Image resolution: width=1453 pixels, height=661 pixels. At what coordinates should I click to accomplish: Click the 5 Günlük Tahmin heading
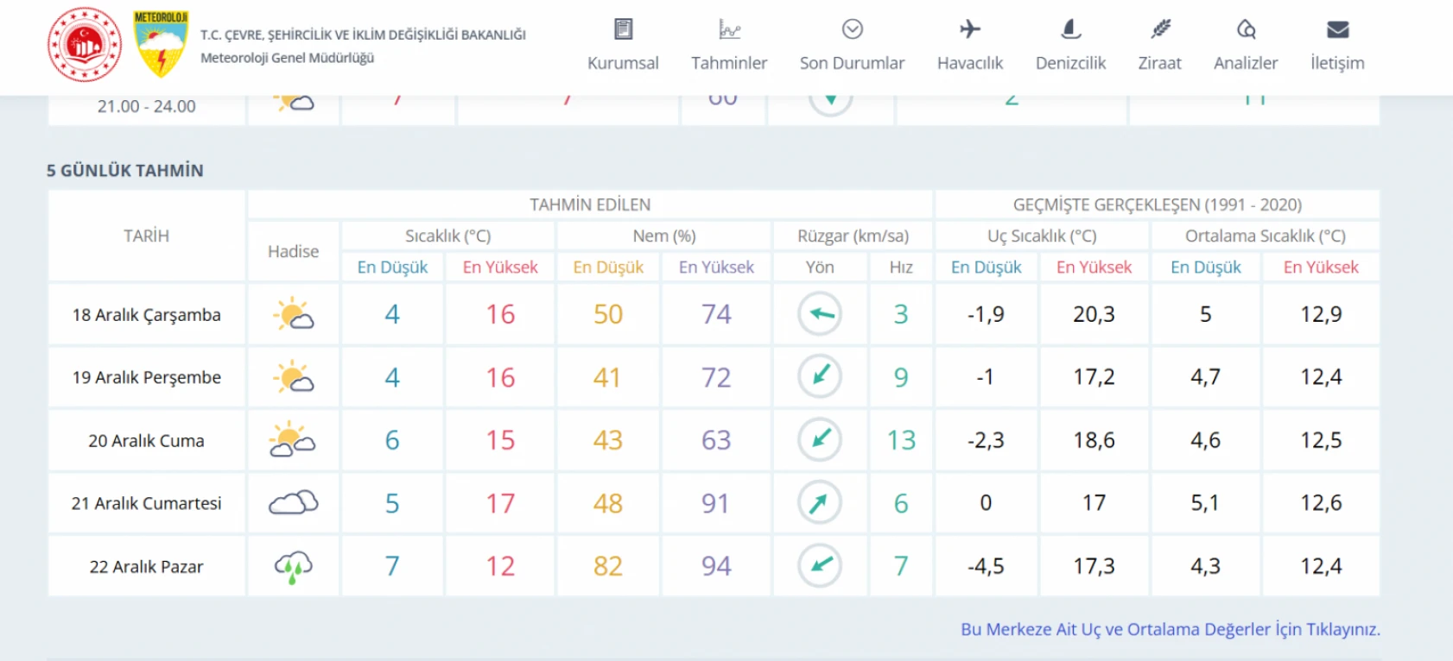point(125,170)
